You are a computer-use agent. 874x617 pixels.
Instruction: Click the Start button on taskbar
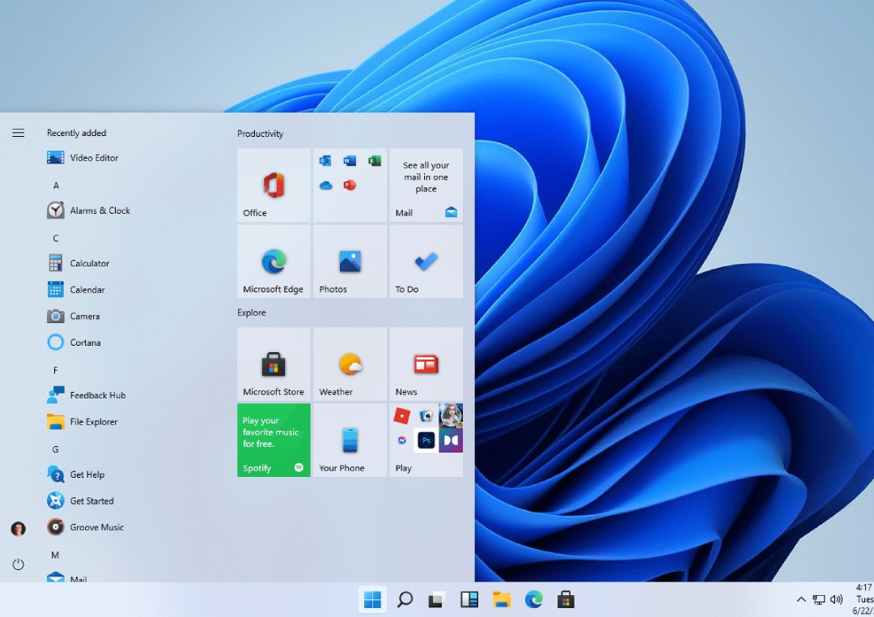tap(372, 600)
